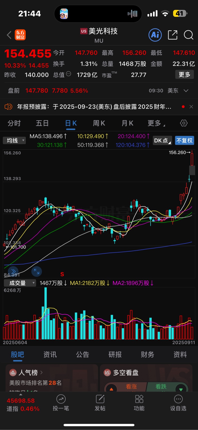The height and width of the screenshot is (430, 198).
Task: Switch to 分时 chart tab
Action: point(14,123)
